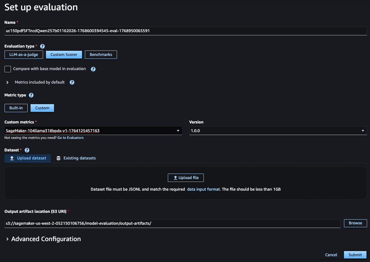Click Browse for output artifact location
The image size is (370, 262).
click(x=355, y=223)
